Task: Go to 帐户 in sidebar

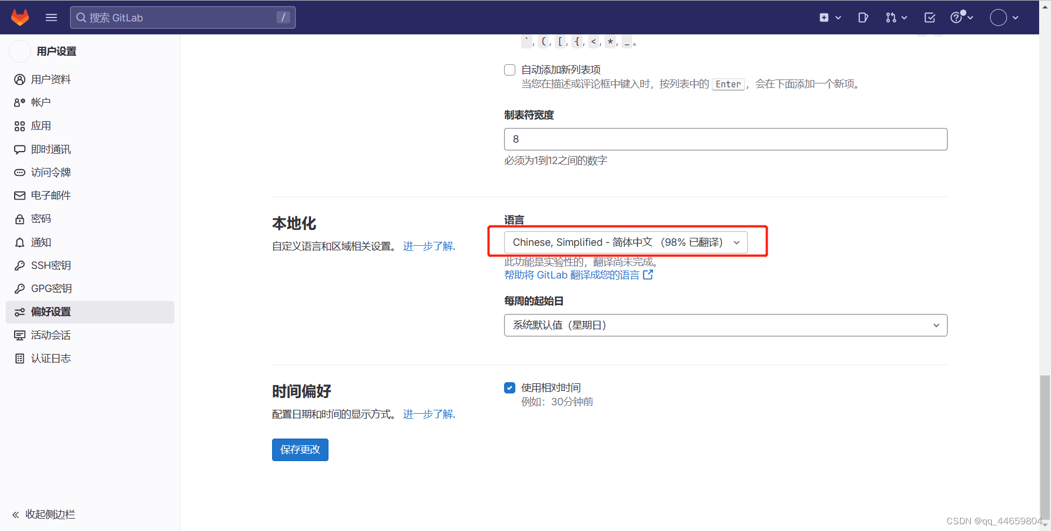Action: (x=90, y=103)
